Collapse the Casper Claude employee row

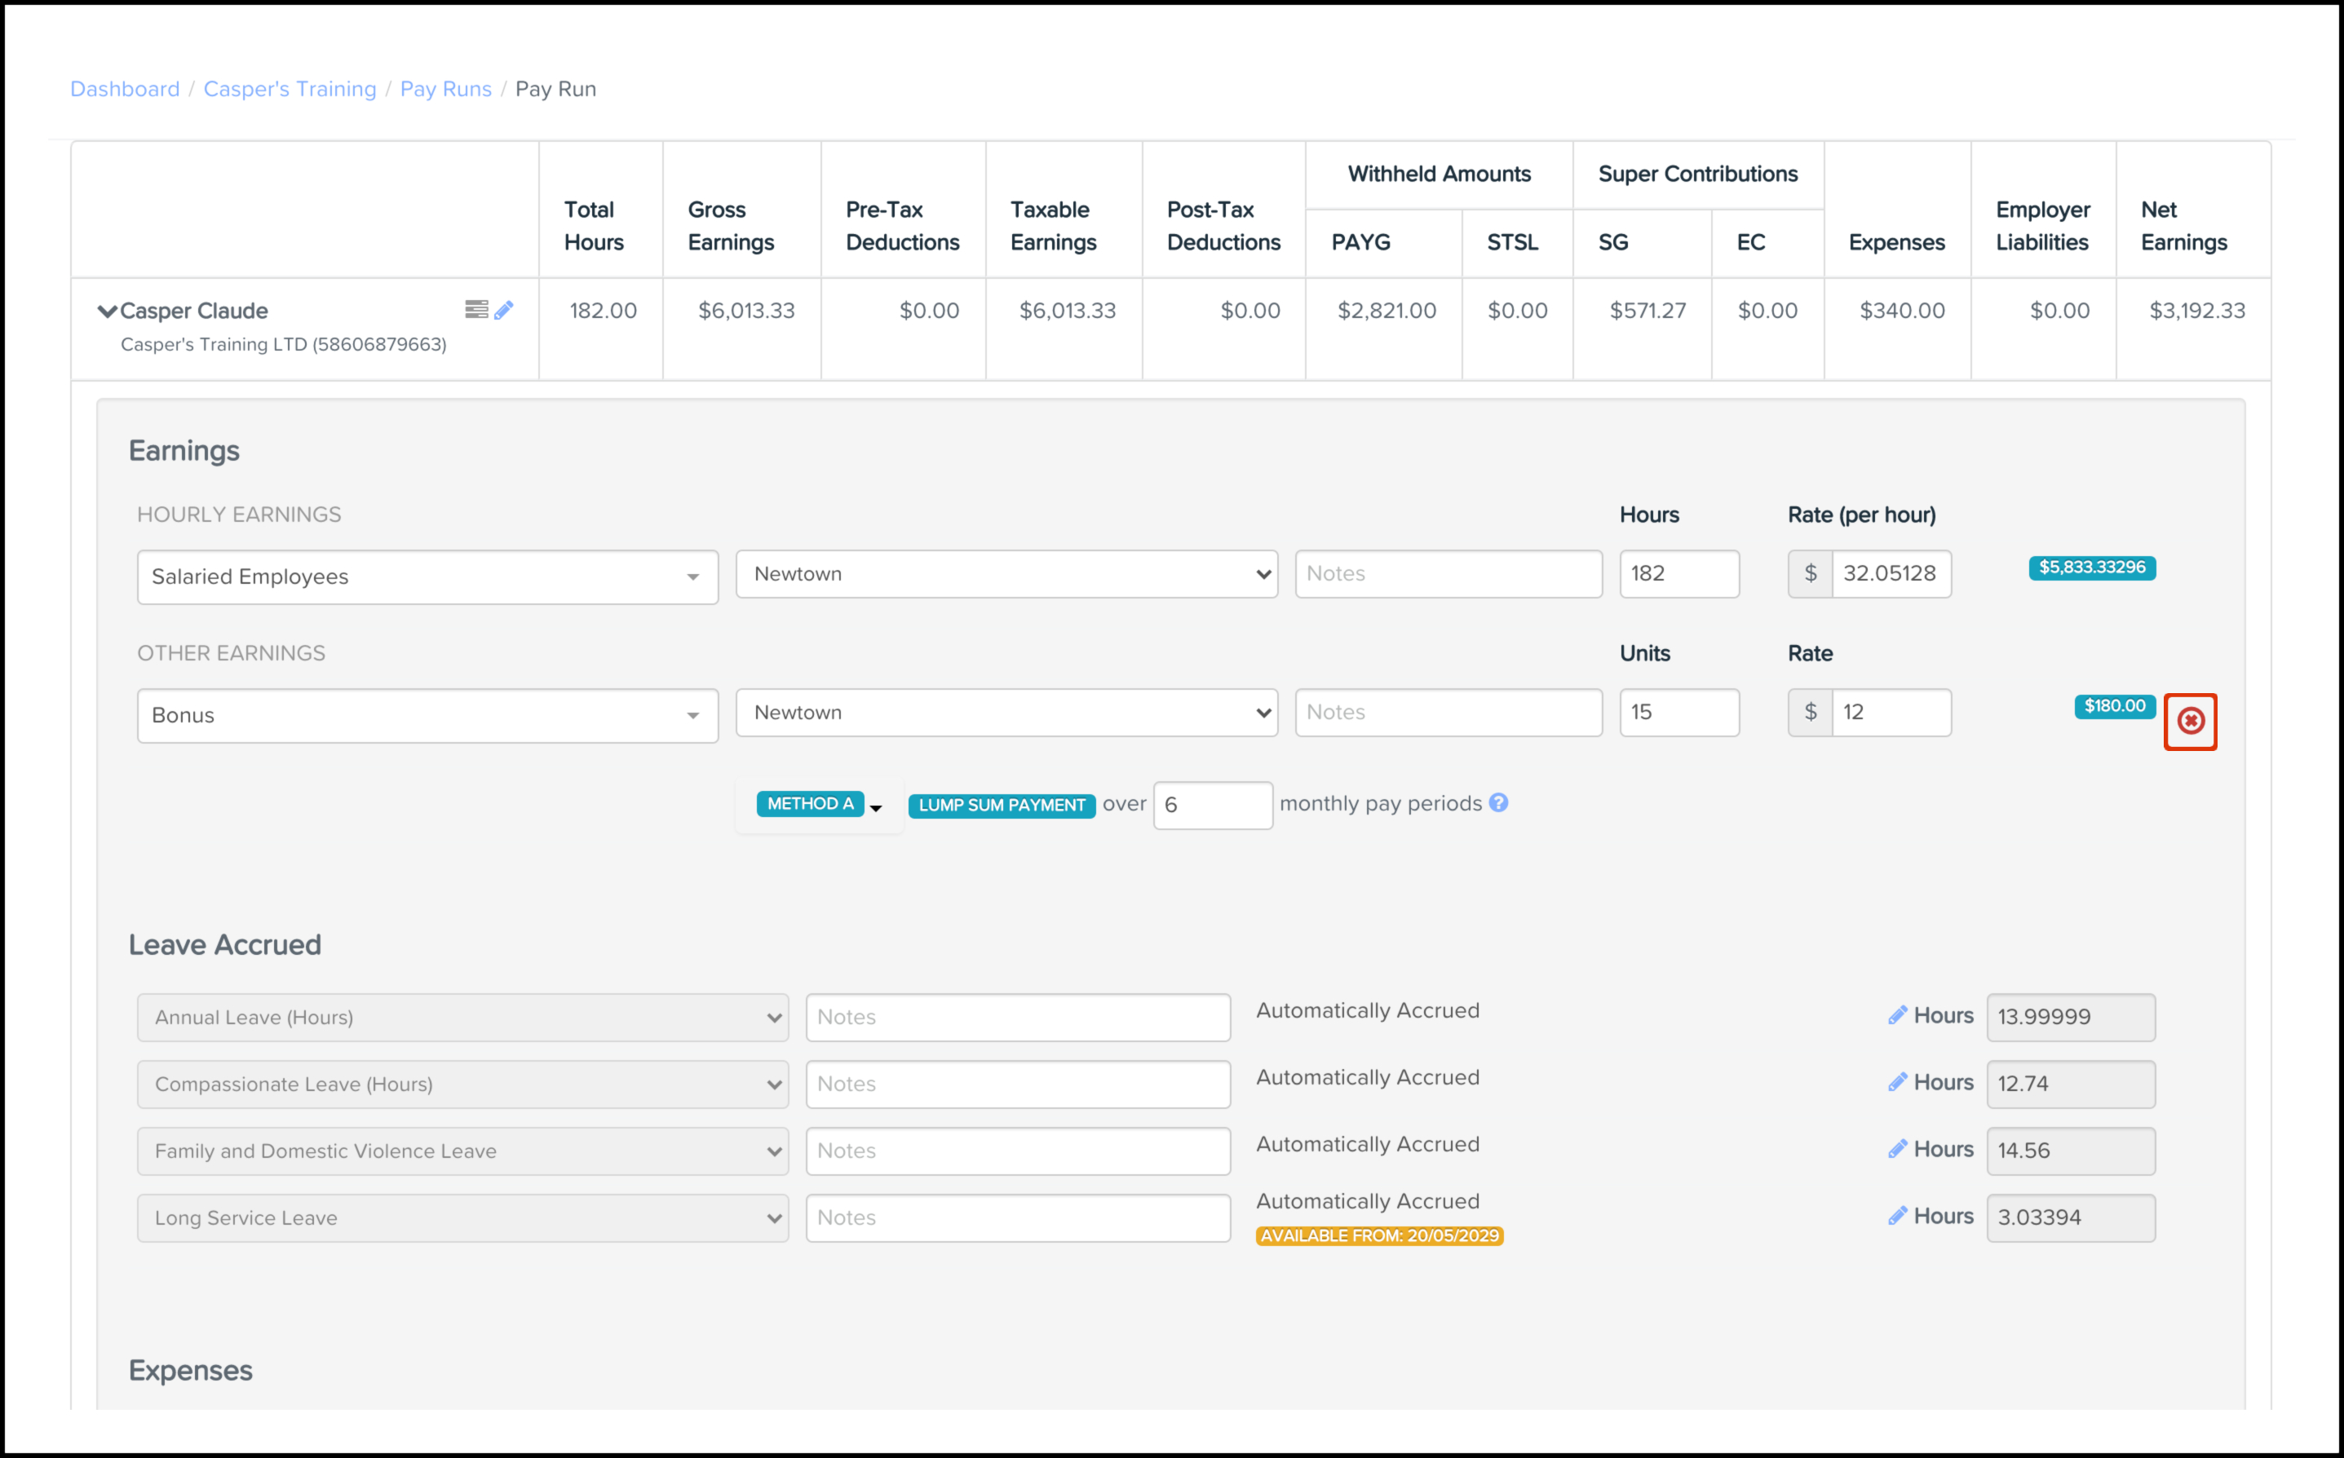point(107,311)
